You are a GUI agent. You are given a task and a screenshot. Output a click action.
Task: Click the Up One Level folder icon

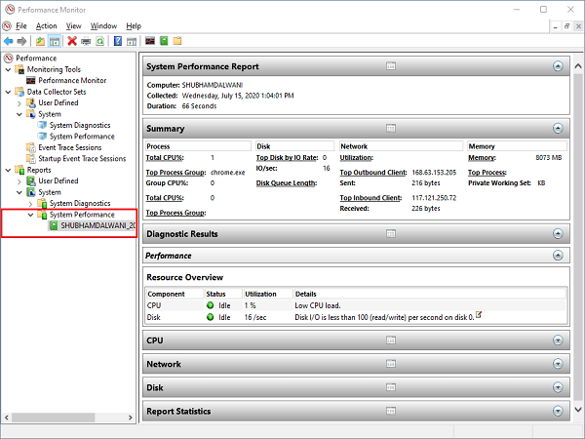pos(40,41)
